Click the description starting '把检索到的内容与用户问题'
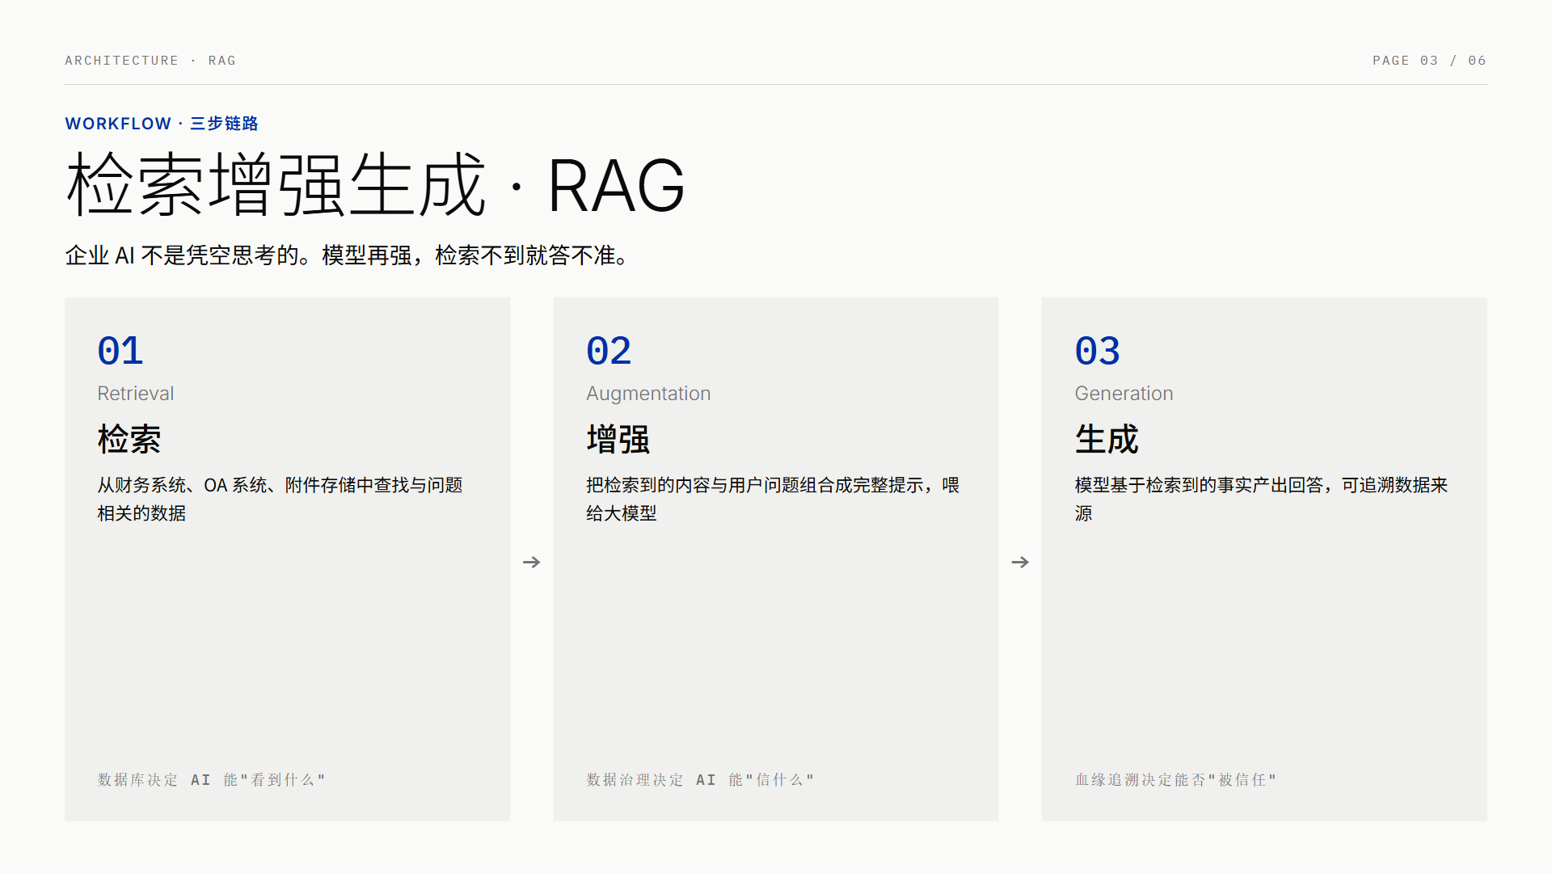 [773, 499]
